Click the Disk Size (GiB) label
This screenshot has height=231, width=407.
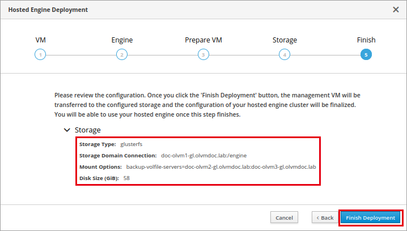(99, 178)
